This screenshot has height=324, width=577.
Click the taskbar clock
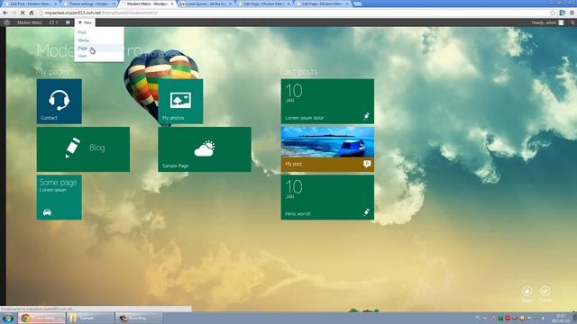561,318
